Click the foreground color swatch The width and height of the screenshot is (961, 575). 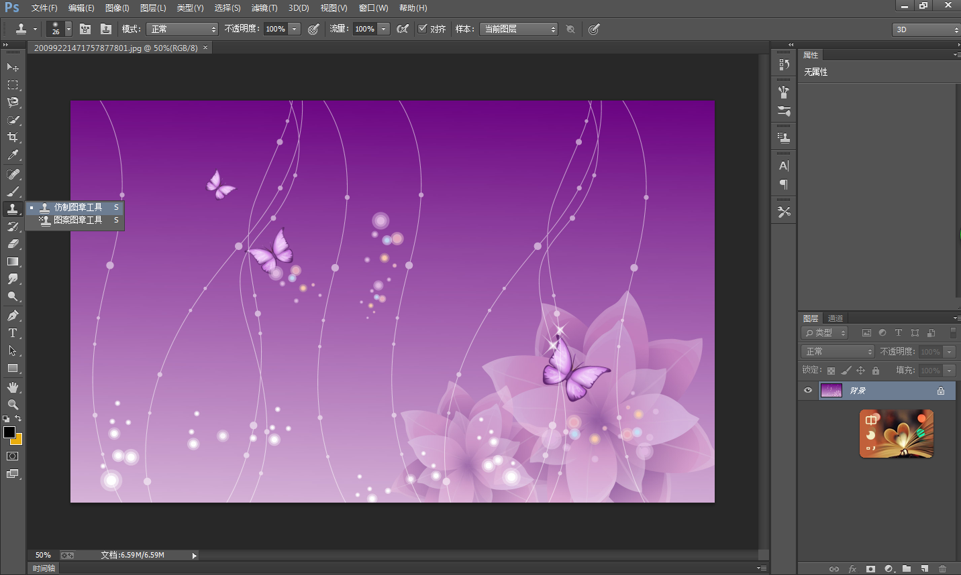(9, 432)
